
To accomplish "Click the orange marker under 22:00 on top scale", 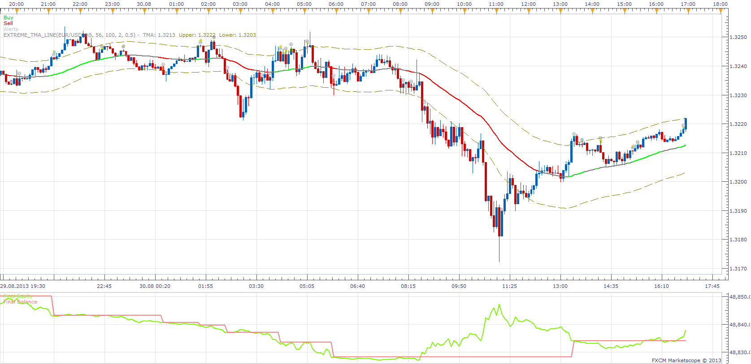I will coord(80,11).
